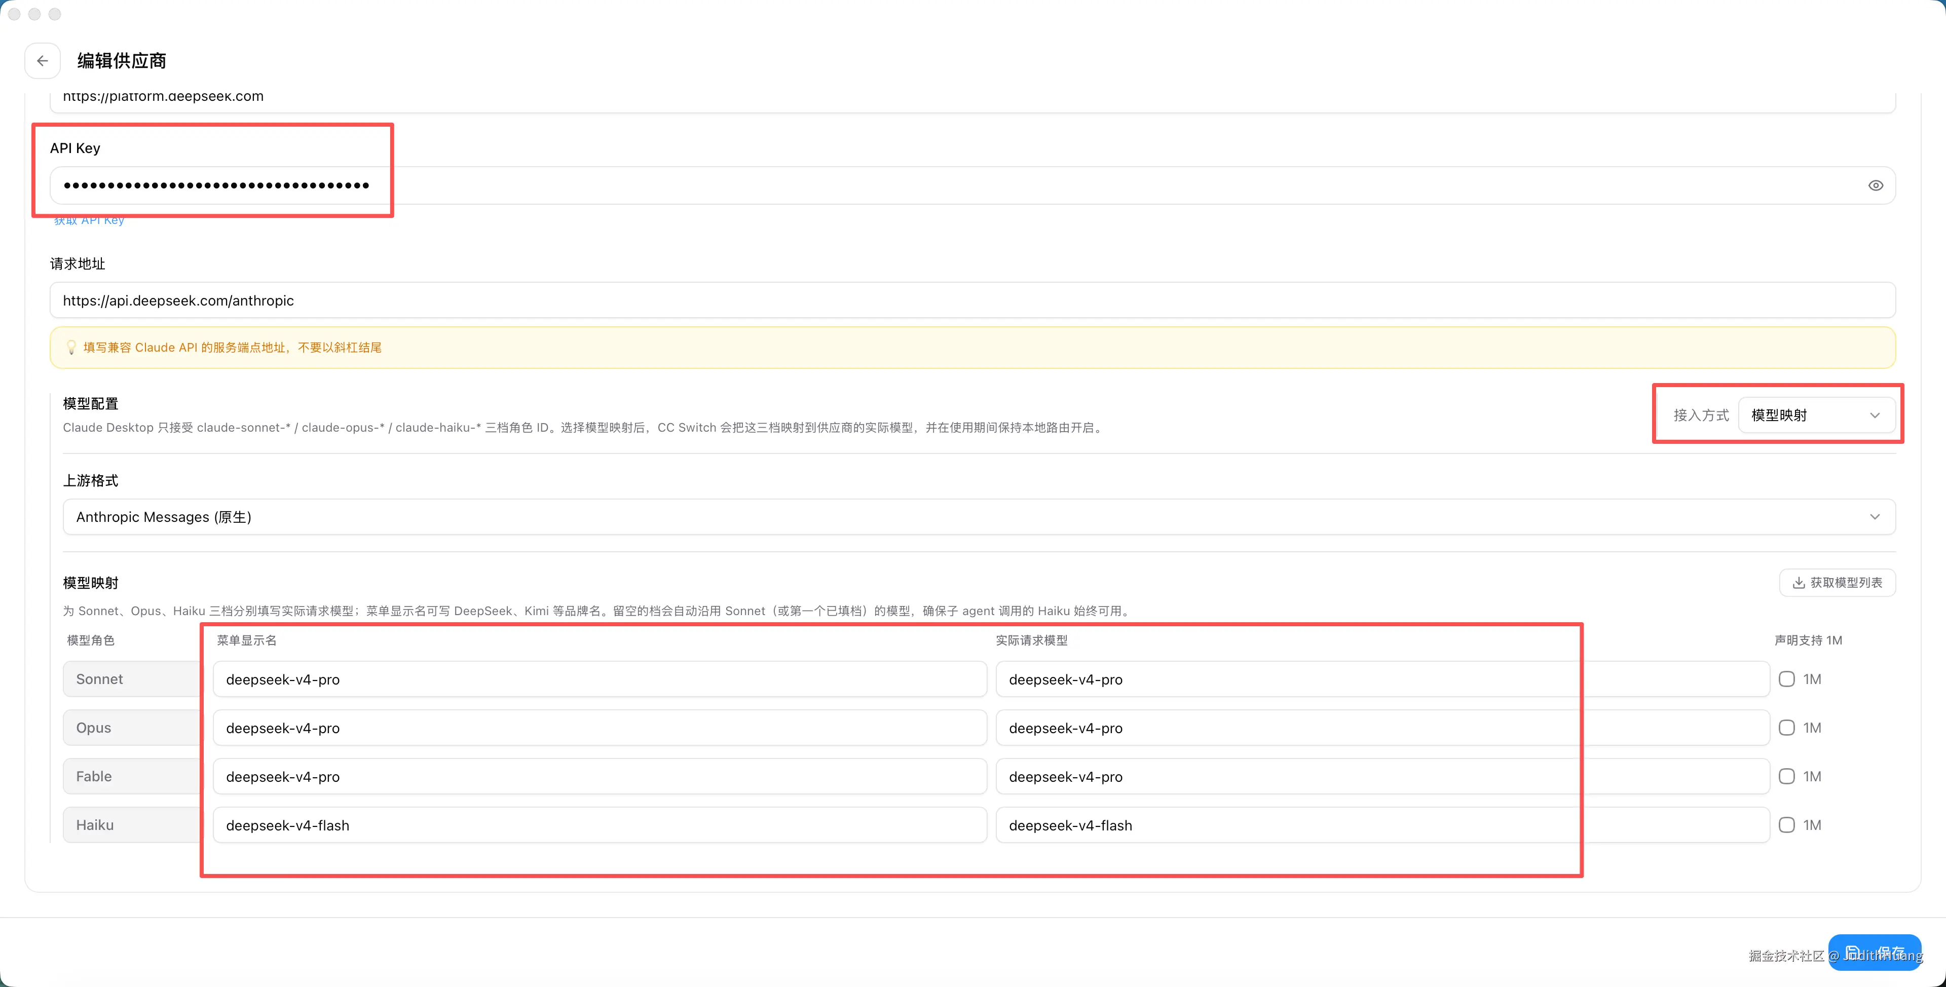Click the 上游格式 label
The image size is (1946, 987).
[91, 480]
